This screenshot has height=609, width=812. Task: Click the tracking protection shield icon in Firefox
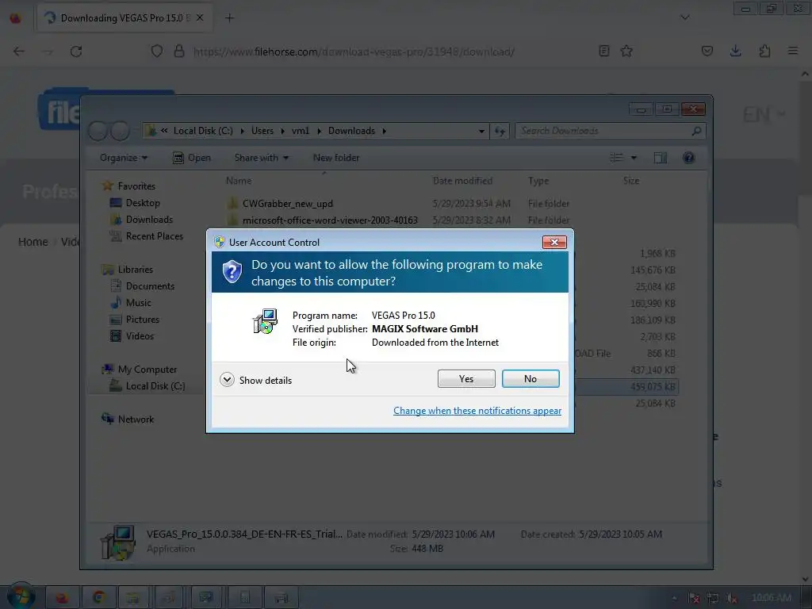tap(157, 52)
